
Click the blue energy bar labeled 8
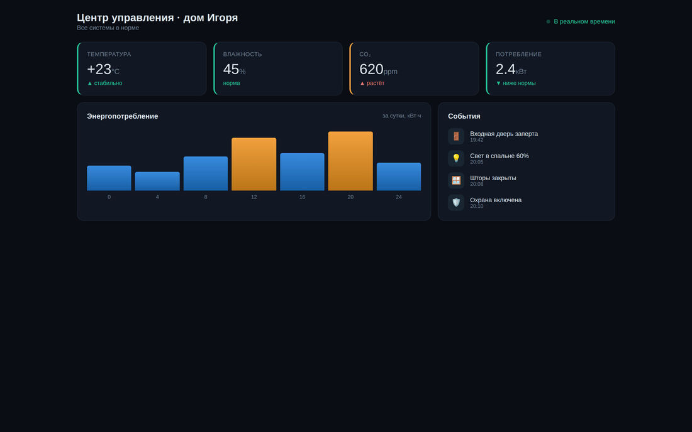[x=206, y=173]
